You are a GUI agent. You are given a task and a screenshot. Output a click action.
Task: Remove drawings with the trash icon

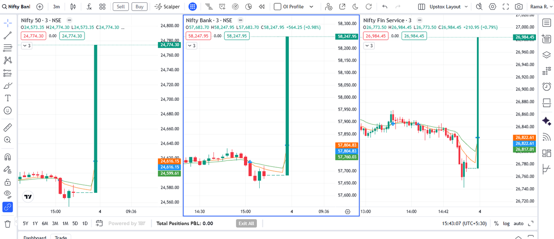pyautogui.click(x=8, y=224)
